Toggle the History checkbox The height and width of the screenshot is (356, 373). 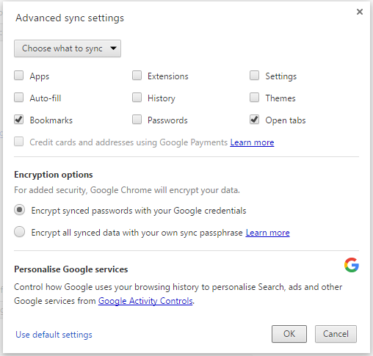click(x=137, y=98)
